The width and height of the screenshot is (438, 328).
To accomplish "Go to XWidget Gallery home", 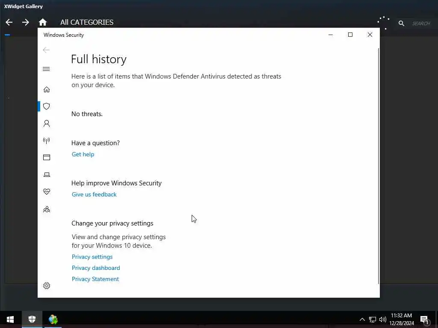I will (43, 22).
